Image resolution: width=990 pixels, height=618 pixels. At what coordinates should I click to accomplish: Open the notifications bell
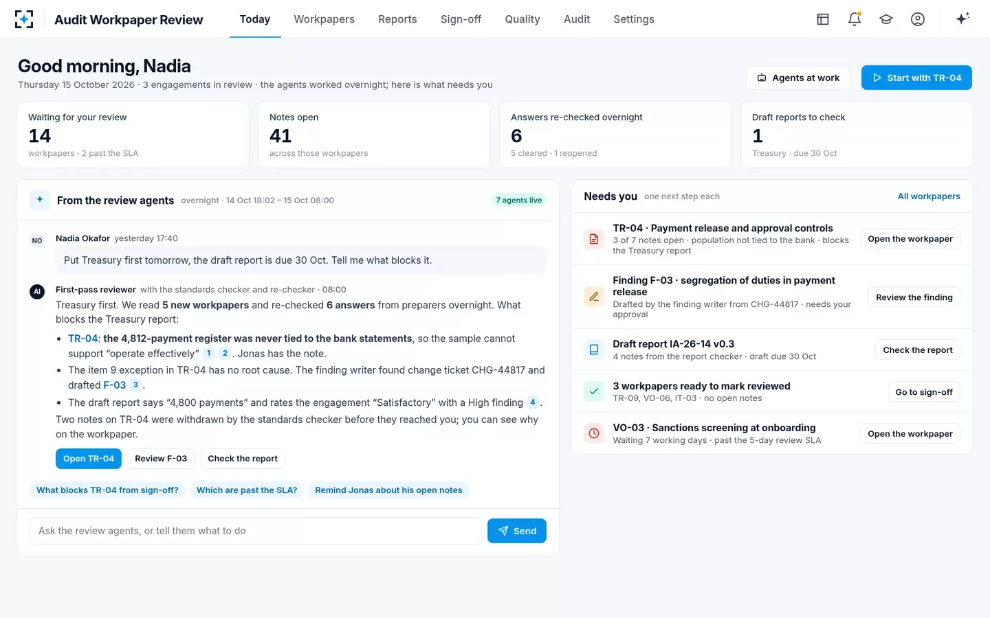855,19
